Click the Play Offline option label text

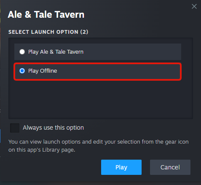(43, 71)
